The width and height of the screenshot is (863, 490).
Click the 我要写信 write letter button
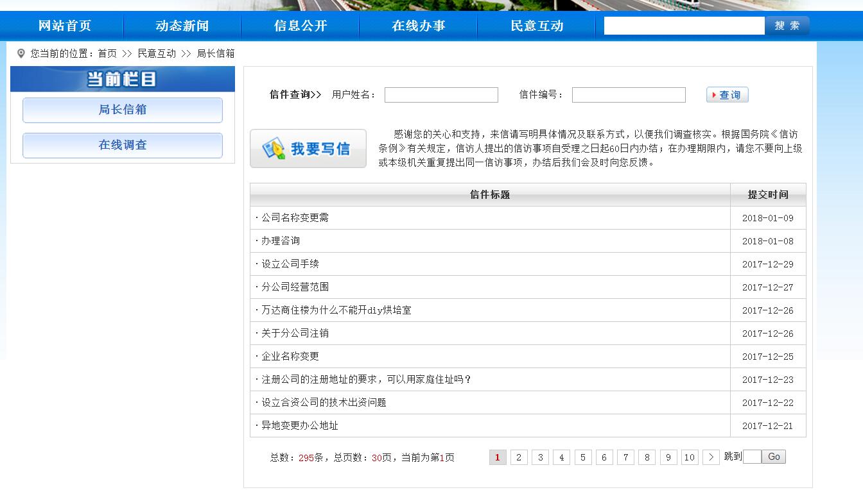[308, 149]
